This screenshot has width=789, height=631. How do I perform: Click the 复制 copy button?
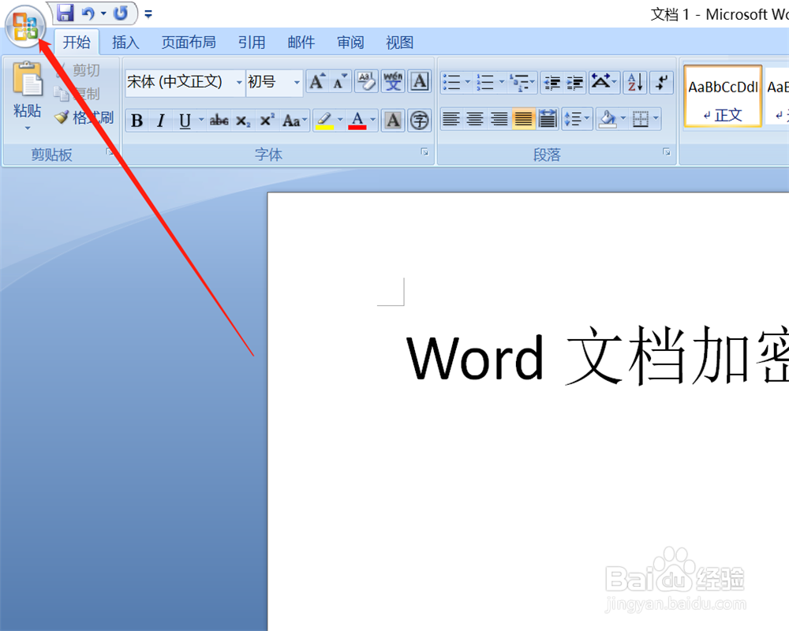78,94
